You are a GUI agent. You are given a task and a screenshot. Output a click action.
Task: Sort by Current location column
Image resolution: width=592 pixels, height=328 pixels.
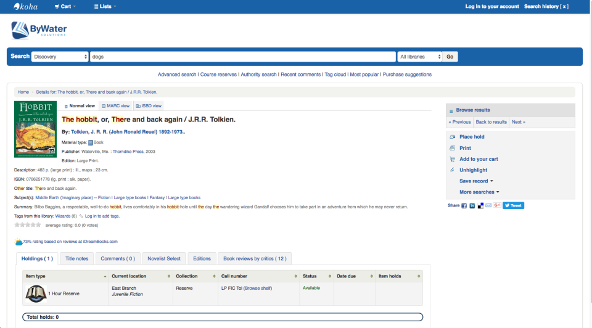(x=141, y=276)
